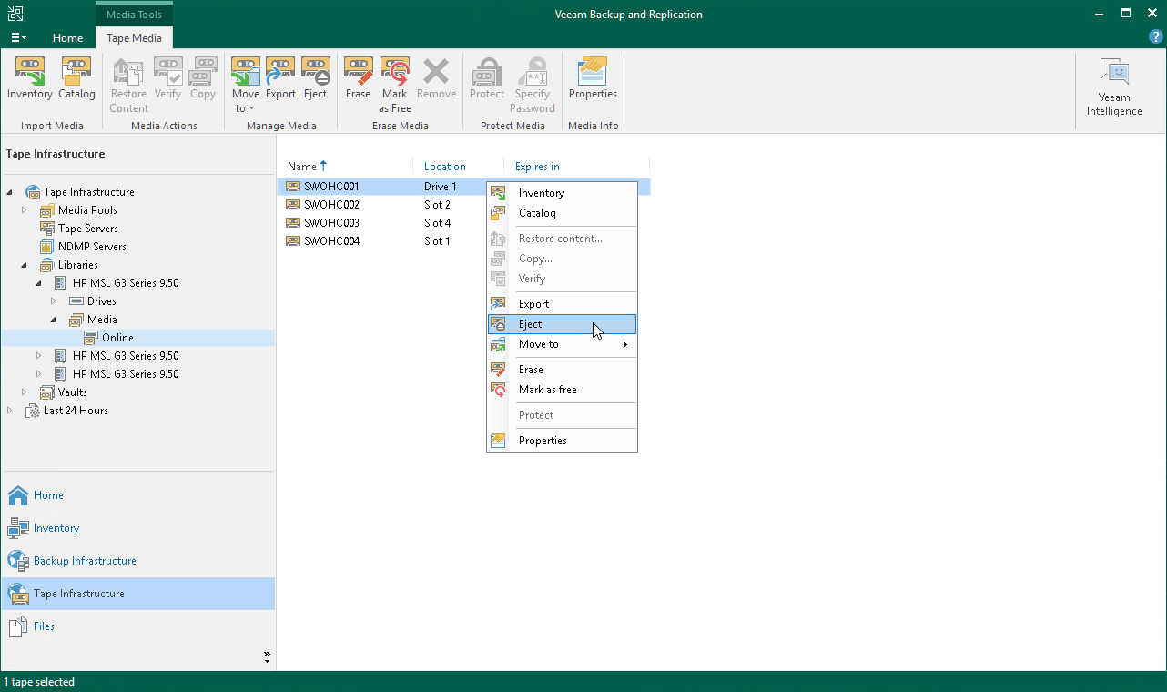Open the main application menu button
The width and height of the screenshot is (1167, 692).
(x=18, y=38)
